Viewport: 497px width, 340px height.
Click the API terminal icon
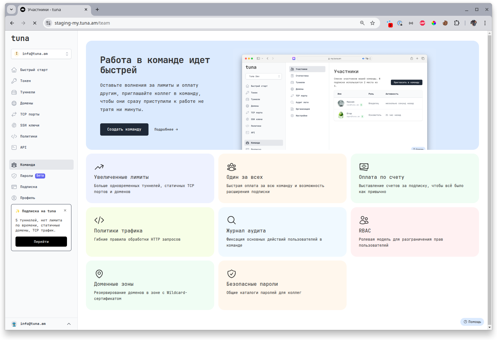14,148
